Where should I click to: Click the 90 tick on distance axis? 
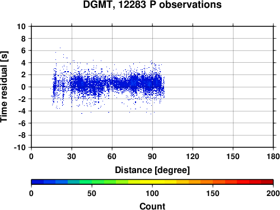click(x=152, y=156)
